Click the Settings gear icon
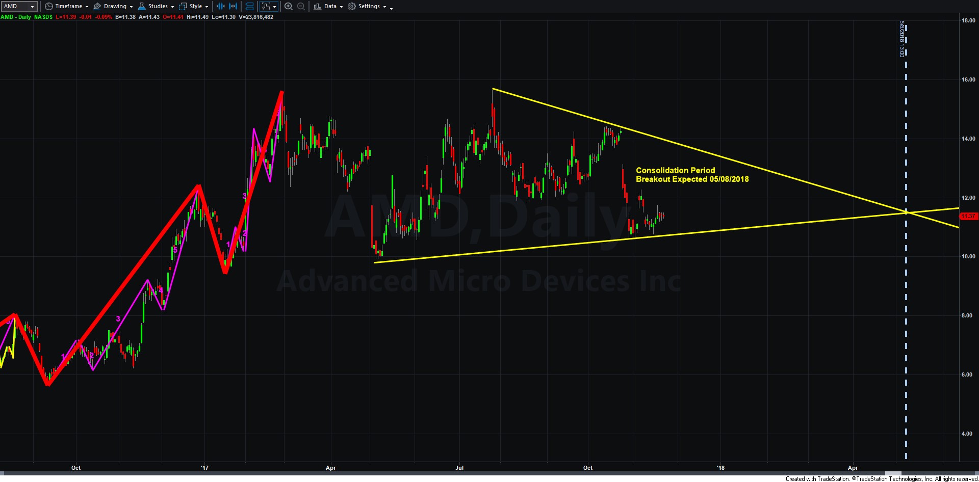The width and height of the screenshot is (979, 482). click(x=352, y=7)
